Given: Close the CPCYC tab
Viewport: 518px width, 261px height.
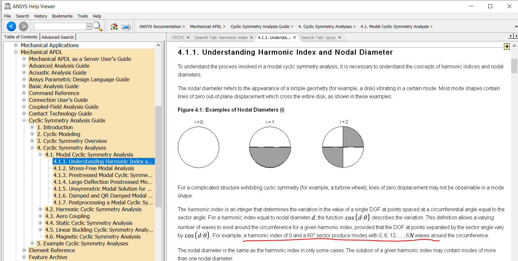Looking at the screenshot, I should 188,38.
